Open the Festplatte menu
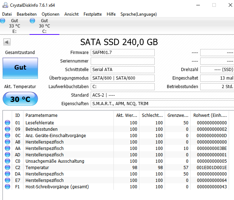 [92, 14]
